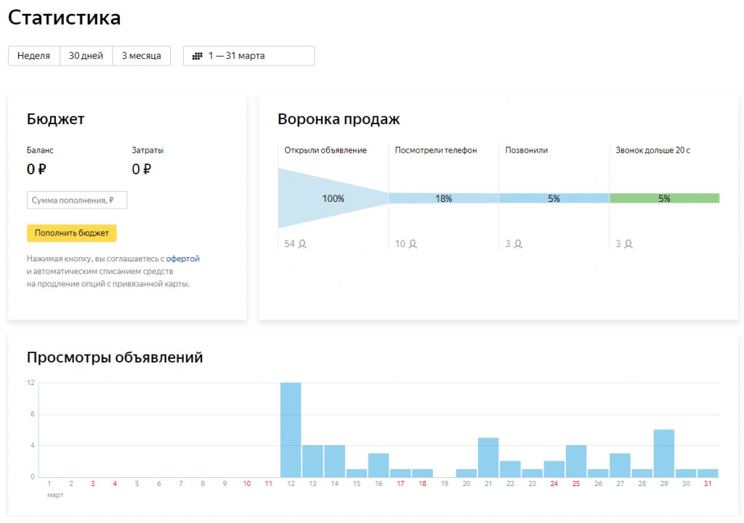The image size is (744, 523).
Task: Click the tallest bar for March 12
Action: 291,429
